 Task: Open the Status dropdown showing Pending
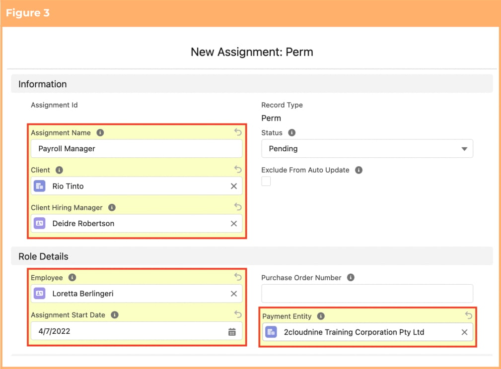[x=367, y=148]
